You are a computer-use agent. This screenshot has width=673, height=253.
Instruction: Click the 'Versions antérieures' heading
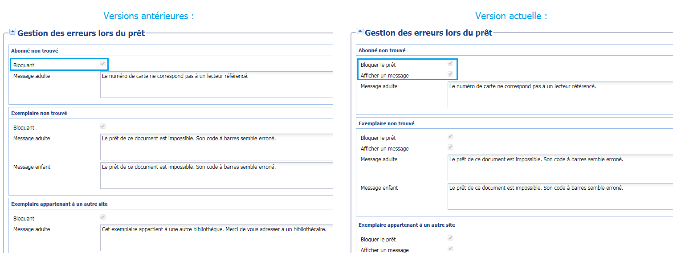click(x=149, y=16)
